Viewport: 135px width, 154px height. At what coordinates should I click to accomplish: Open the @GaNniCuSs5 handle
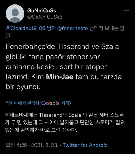[x=45, y=17]
